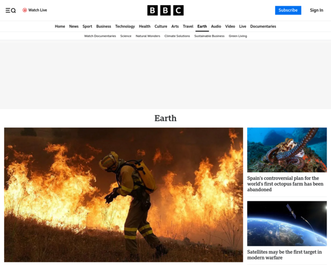Open the Sport section
The image size is (331, 265).
[87, 26]
